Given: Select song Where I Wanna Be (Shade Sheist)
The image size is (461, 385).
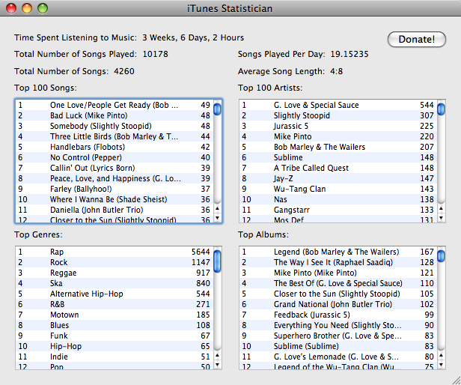Looking at the screenshot, I should coord(115,199).
